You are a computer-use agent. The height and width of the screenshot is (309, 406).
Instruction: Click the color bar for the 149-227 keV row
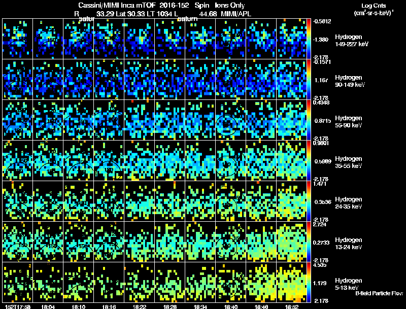pos(309,39)
